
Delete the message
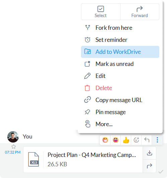tap(120, 88)
